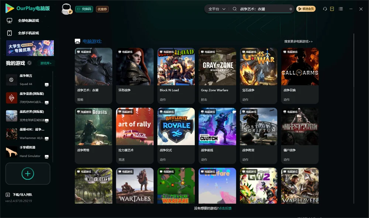Click the search magnifier icon
Viewport: 369px width, 218px height.
click(235, 9)
